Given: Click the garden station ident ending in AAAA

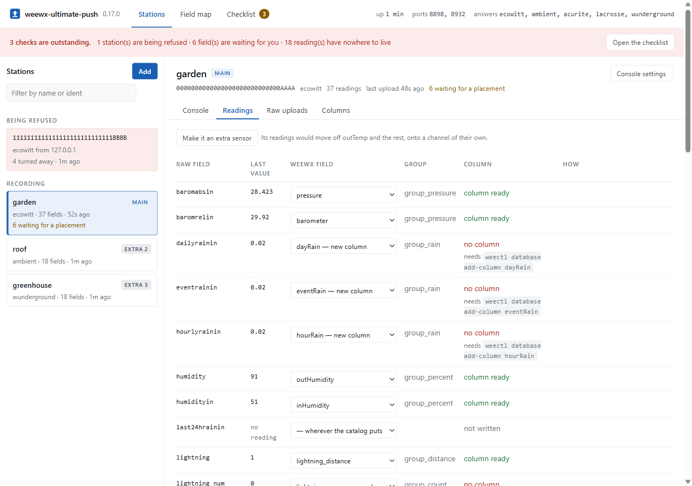Looking at the screenshot, I should click(236, 89).
